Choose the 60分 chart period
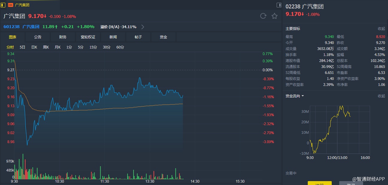This screenshot has height=185, width=388. point(120,47)
